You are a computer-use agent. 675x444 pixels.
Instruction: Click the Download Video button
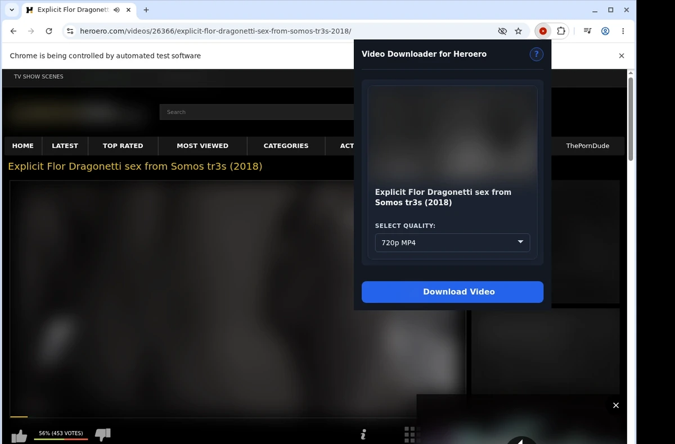coord(452,292)
